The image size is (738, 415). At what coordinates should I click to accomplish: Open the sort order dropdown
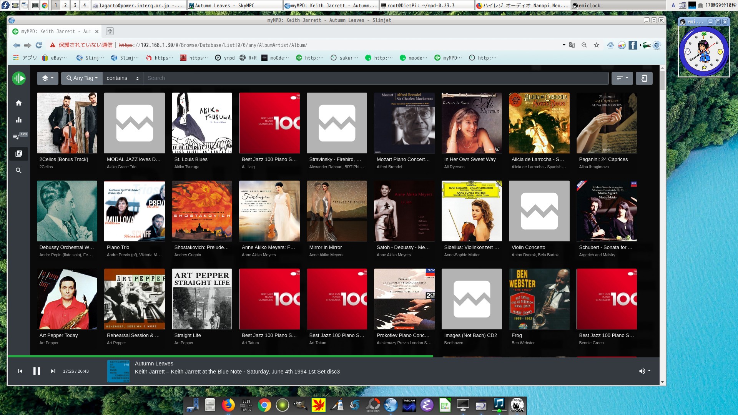pyautogui.click(x=622, y=78)
